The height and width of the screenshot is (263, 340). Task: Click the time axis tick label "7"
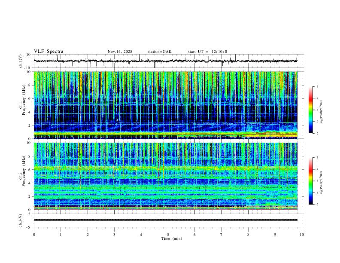[x=222, y=235]
